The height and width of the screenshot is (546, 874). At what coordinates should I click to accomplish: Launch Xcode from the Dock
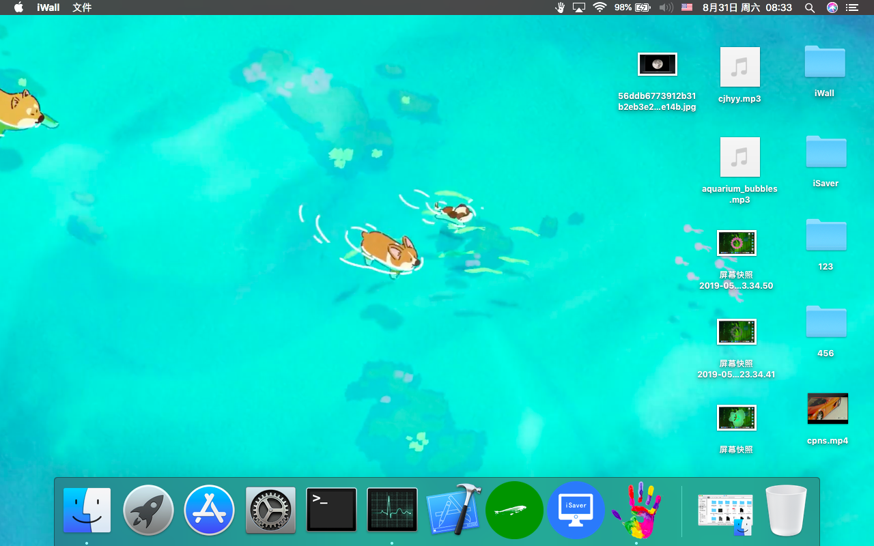[454, 509]
